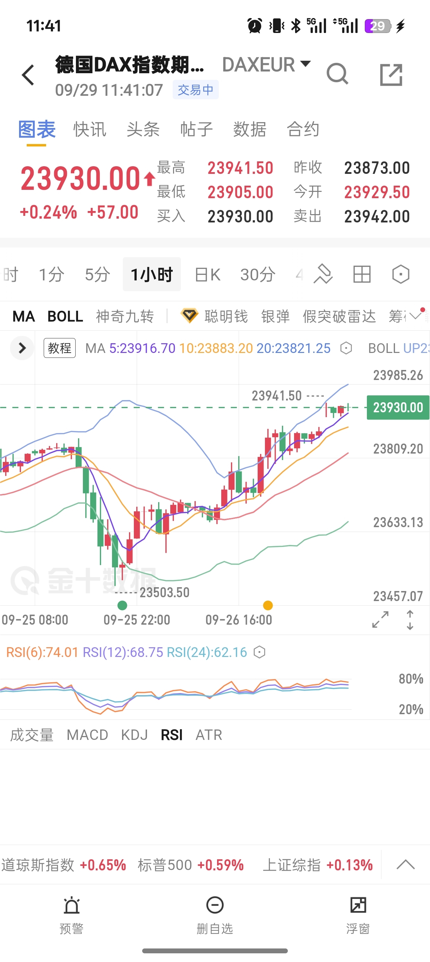Tap the share export icon
430x962 pixels.
[x=391, y=75]
